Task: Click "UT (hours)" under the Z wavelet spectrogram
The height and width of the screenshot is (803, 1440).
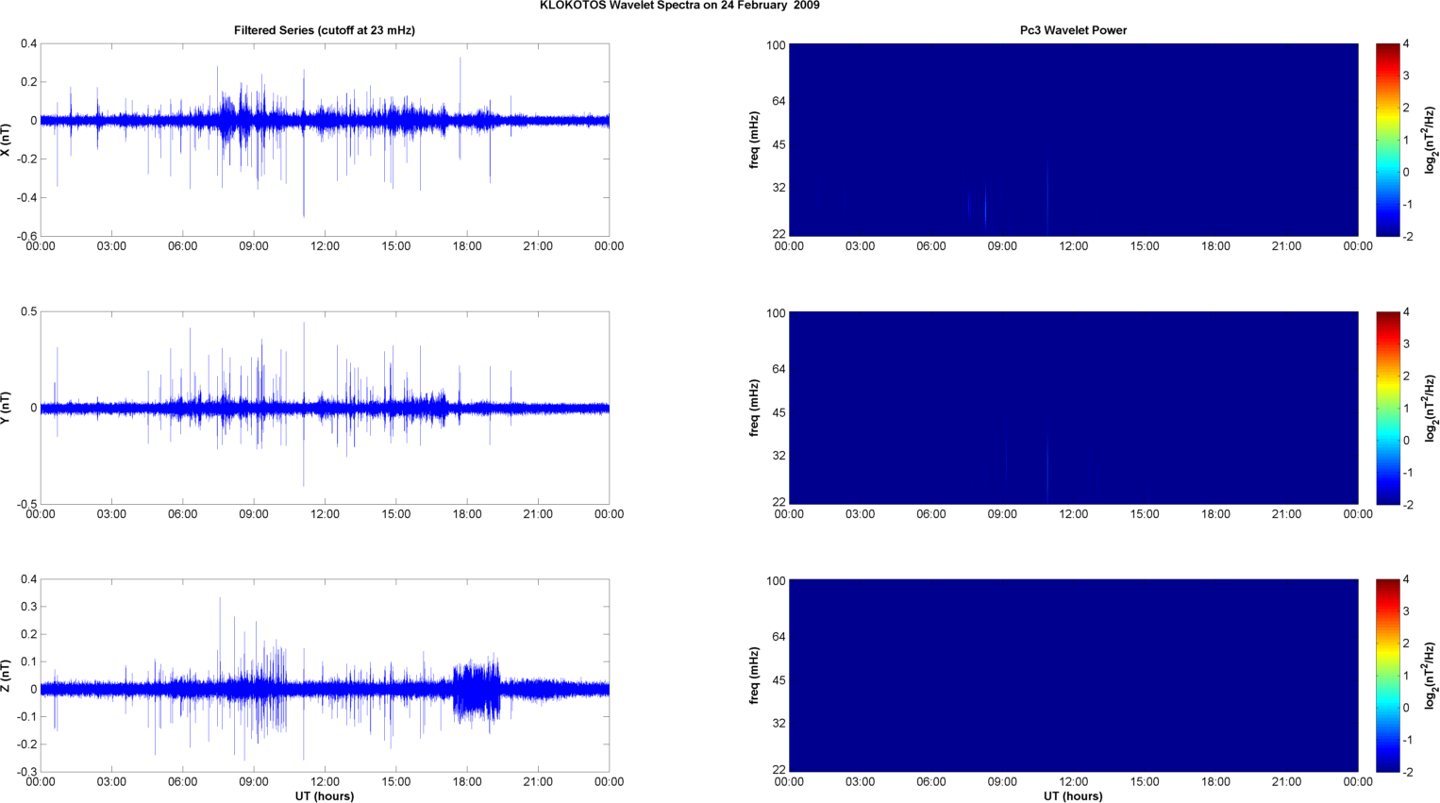Action: pos(1073,796)
